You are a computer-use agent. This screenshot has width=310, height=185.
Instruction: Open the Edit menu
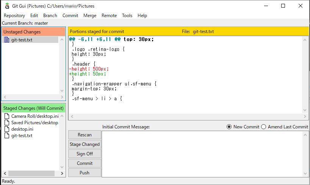pyautogui.click(x=34, y=16)
